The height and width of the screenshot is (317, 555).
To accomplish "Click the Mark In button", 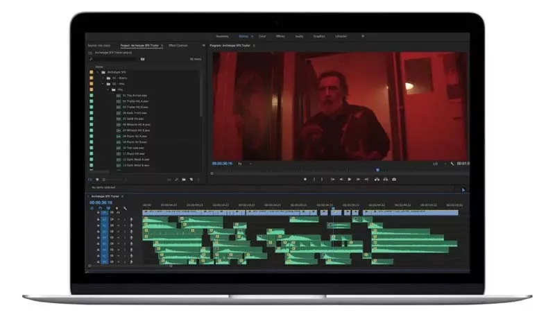I will coord(314,180).
